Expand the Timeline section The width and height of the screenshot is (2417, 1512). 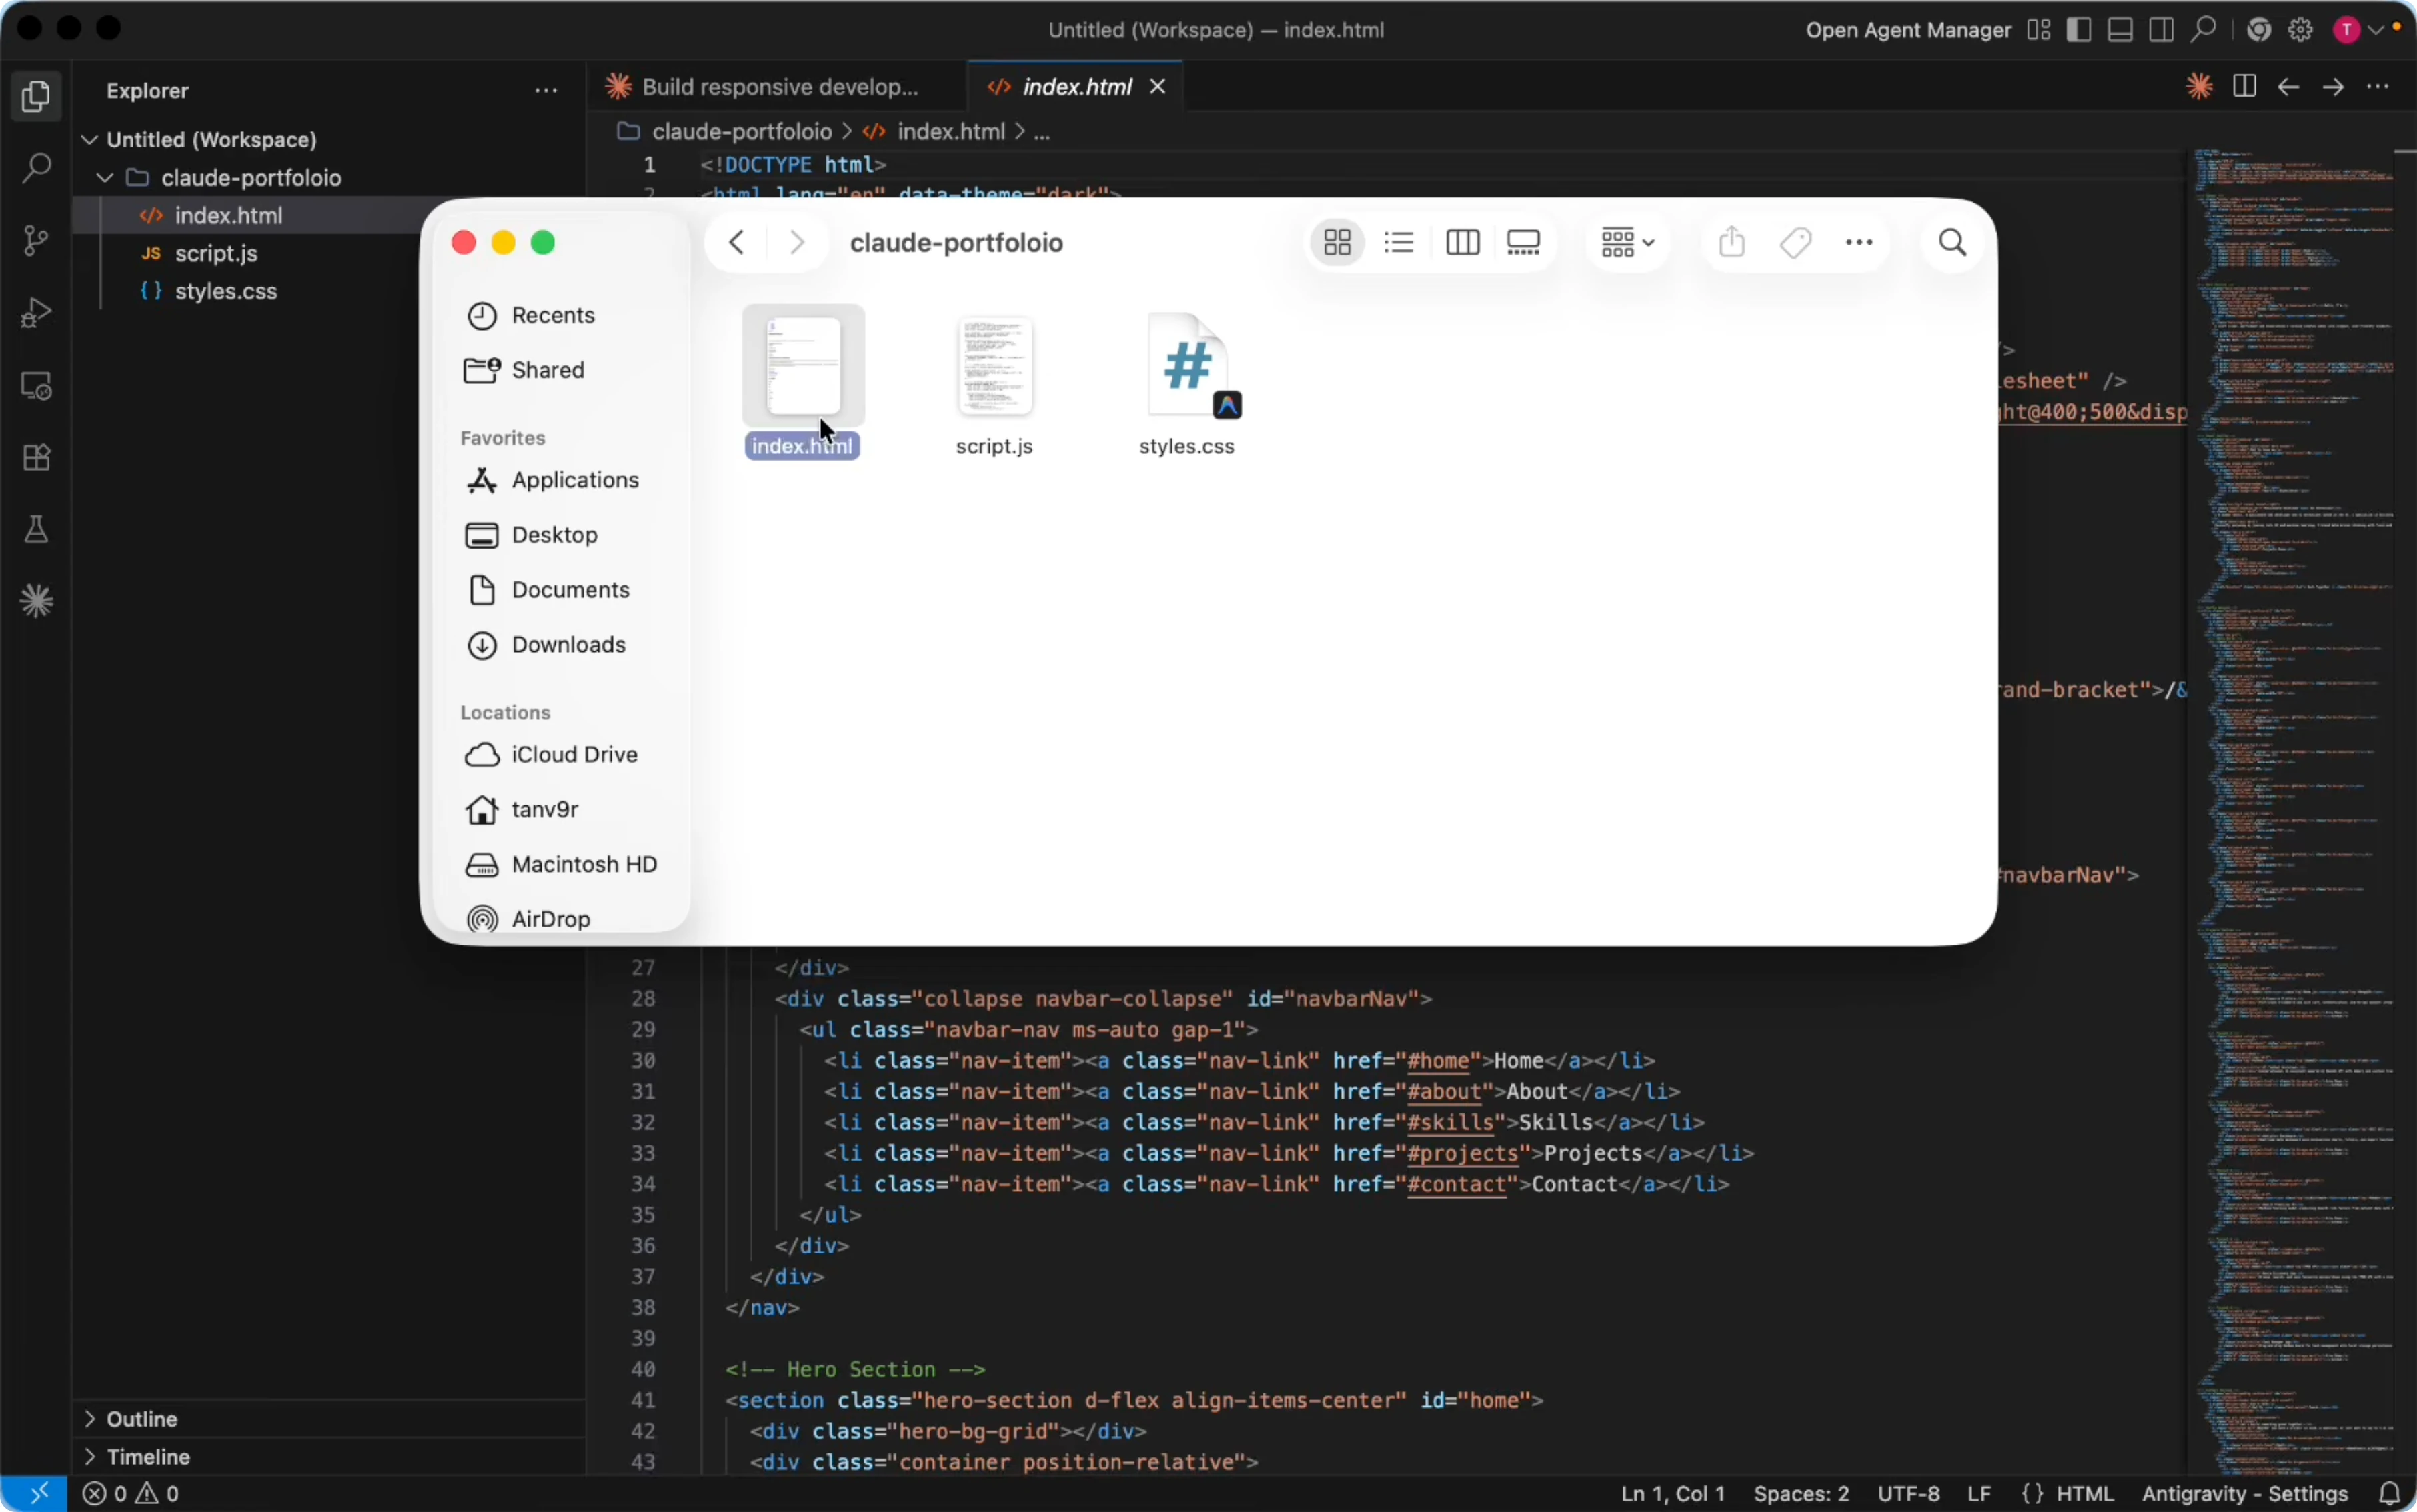[x=90, y=1456]
